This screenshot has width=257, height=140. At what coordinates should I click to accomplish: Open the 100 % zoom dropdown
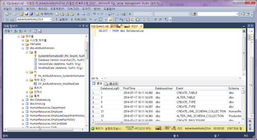(x=102, y=78)
